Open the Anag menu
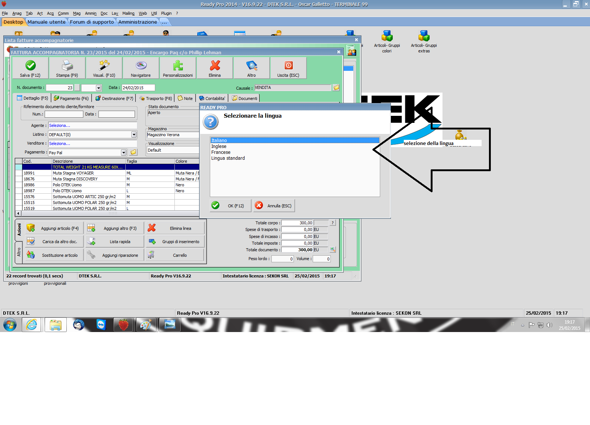Screen dimensions: 590x425 [17, 13]
